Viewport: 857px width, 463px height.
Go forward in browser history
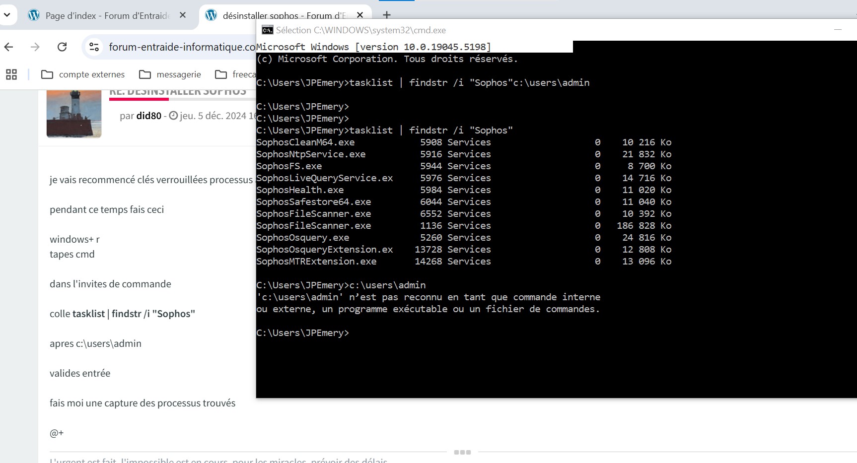coord(35,47)
